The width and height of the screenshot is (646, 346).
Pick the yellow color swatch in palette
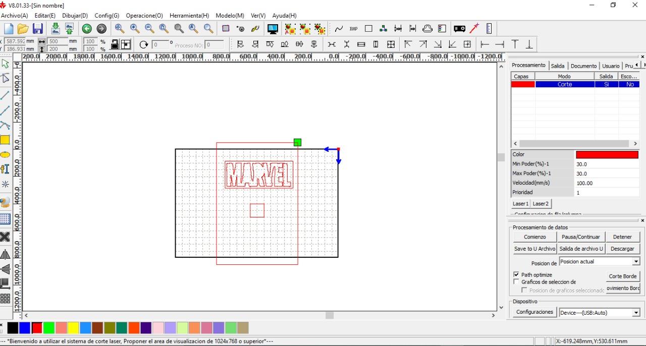[x=73, y=328]
